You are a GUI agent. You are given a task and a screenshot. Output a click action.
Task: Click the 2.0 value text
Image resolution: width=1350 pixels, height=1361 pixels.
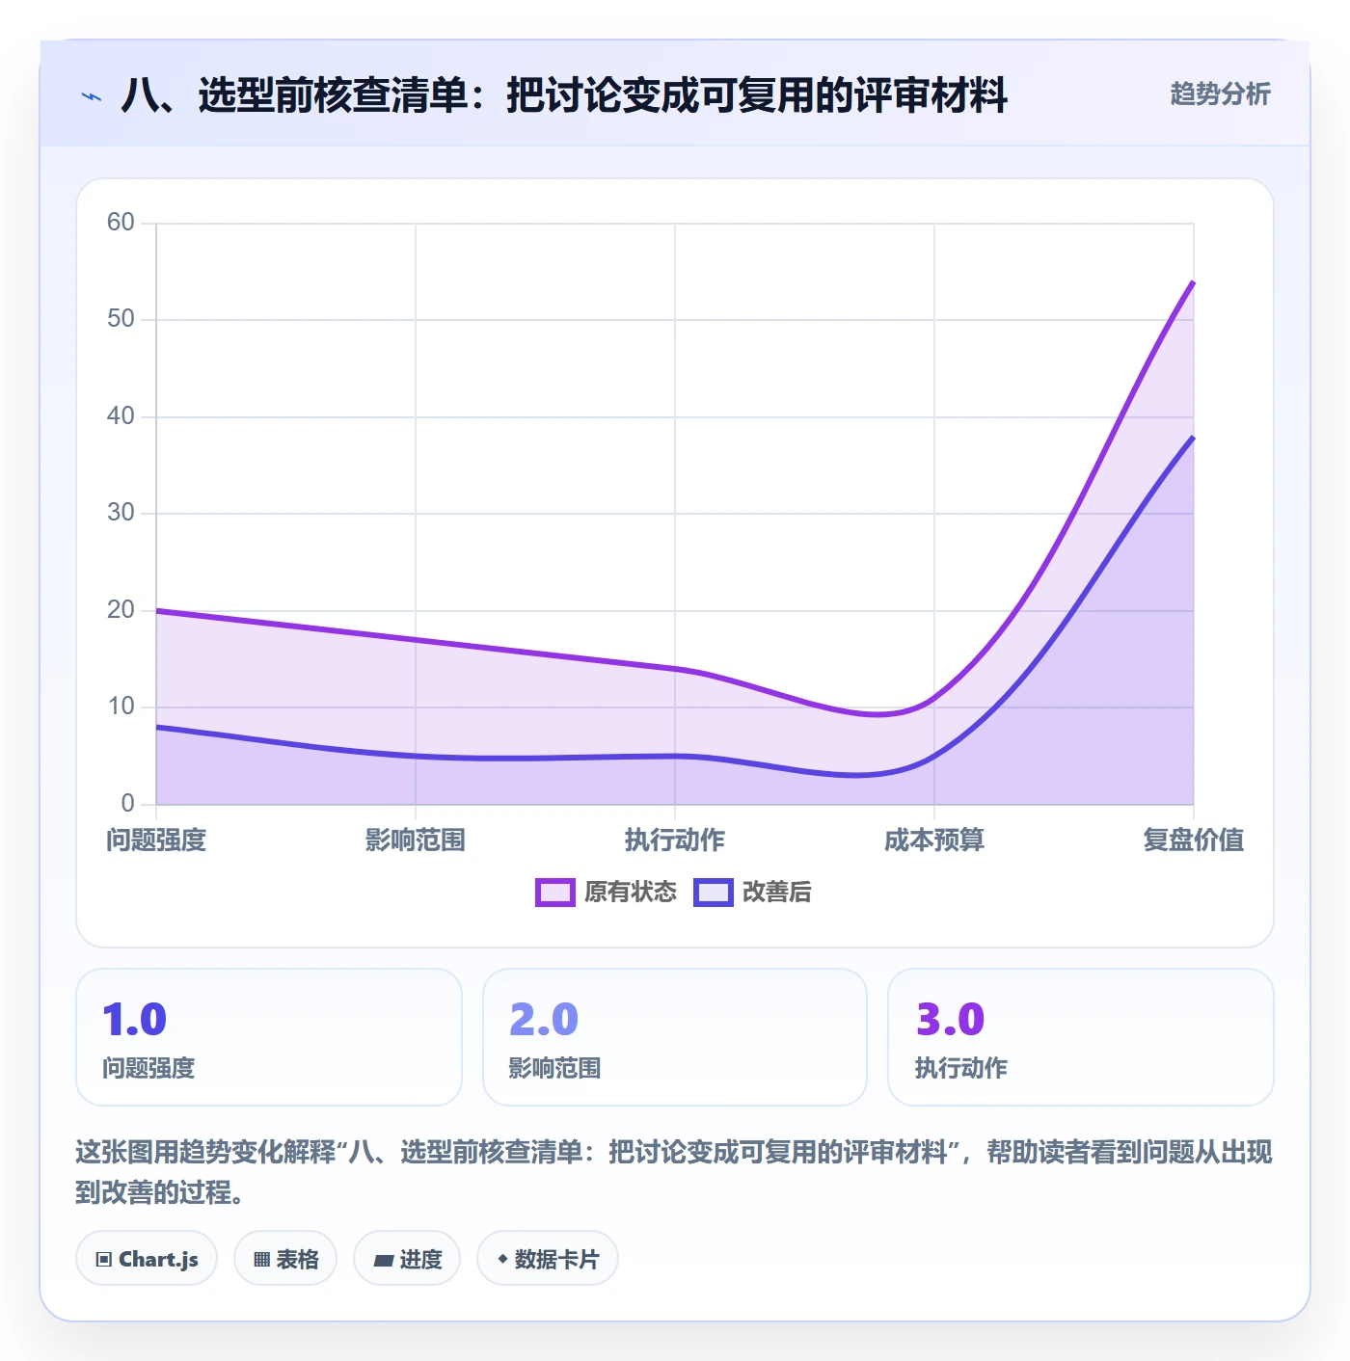544,1020
